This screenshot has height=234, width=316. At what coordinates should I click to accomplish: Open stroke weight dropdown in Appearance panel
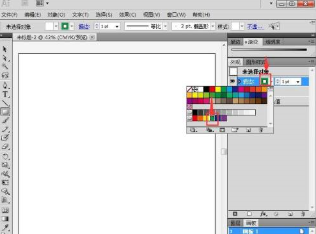point(298,81)
